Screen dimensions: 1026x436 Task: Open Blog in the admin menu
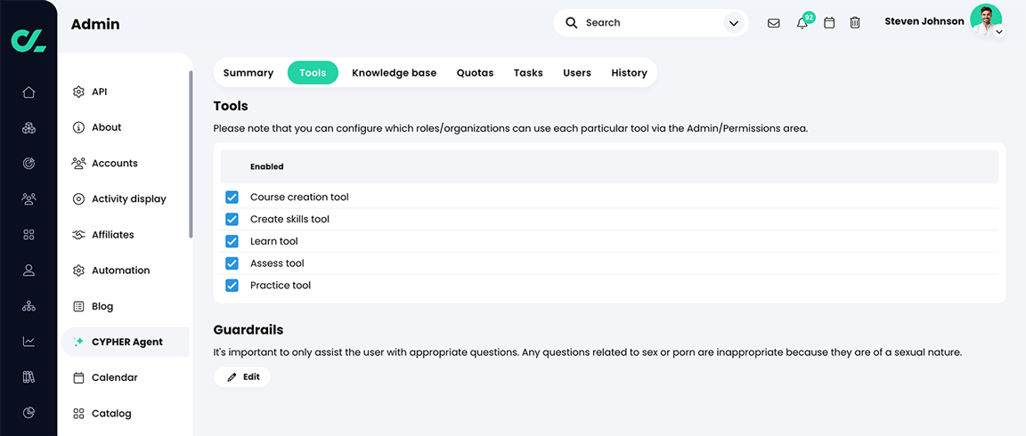click(x=125, y=306)
